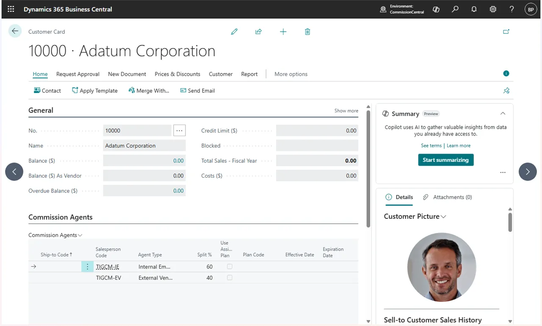This screenshot has width=542, height=326.
Task: Open card in new window icon
Action: [506, 31]
